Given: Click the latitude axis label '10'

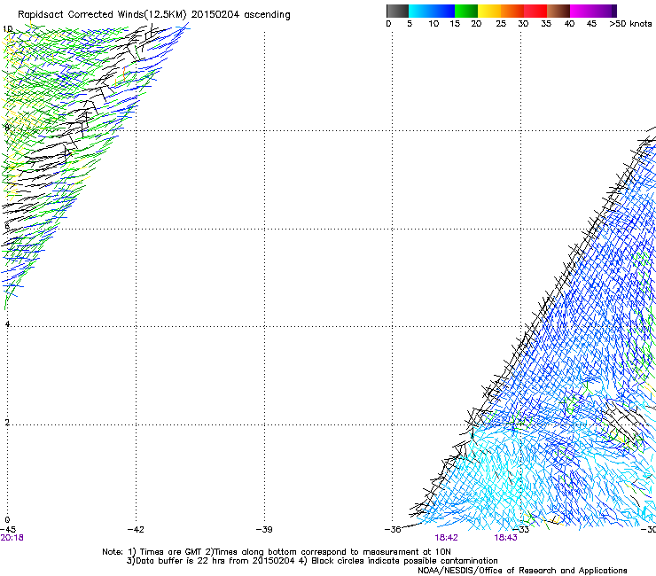Looking at the screenshot, I should point(7,29).
